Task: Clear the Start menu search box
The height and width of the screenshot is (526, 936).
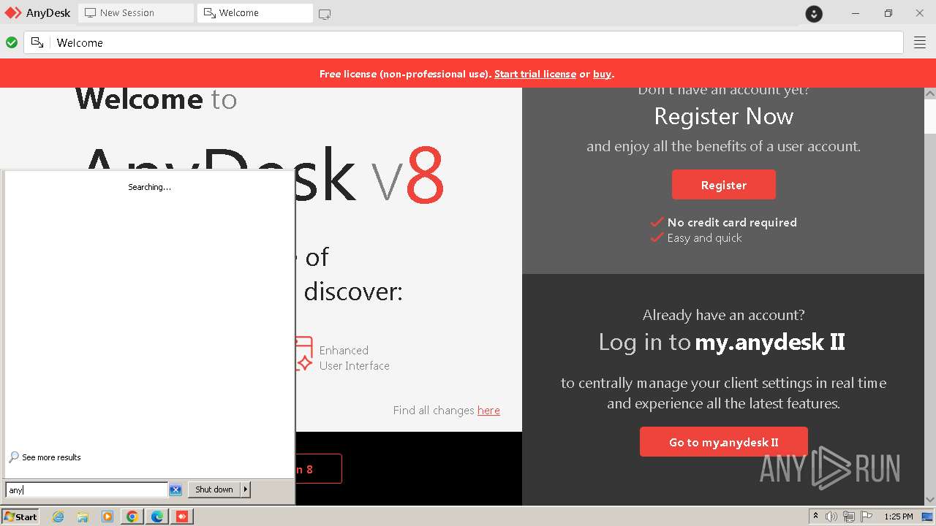Action: coord(175,489)
